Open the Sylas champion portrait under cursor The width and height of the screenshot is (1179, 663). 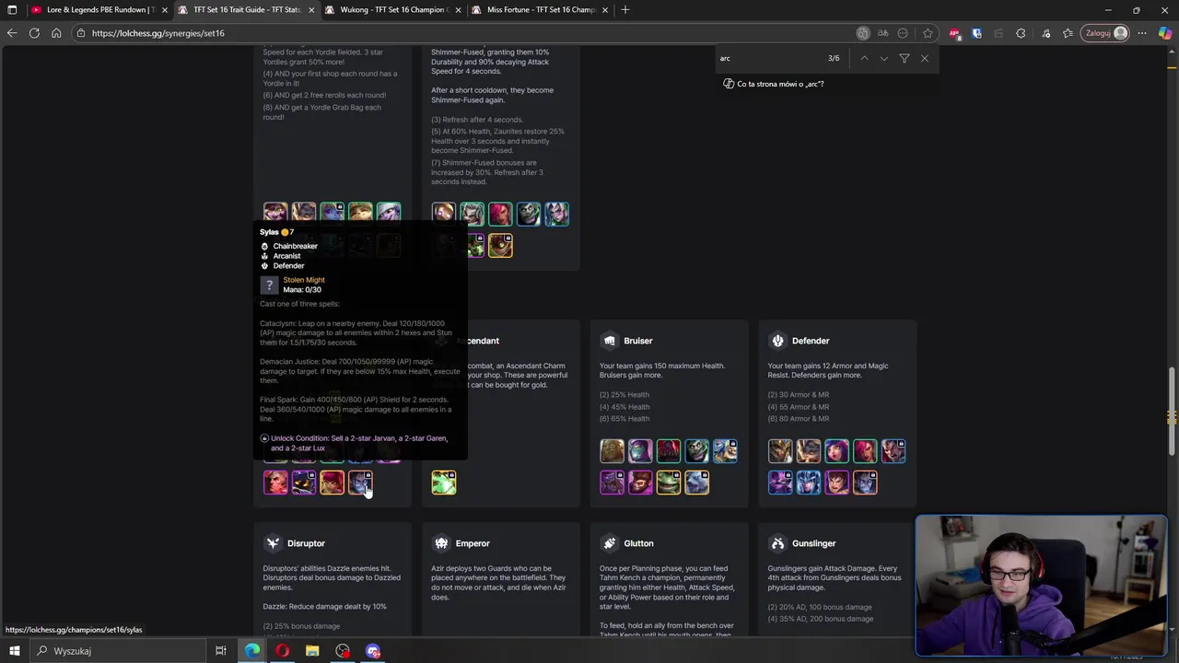tap(360, 483)
